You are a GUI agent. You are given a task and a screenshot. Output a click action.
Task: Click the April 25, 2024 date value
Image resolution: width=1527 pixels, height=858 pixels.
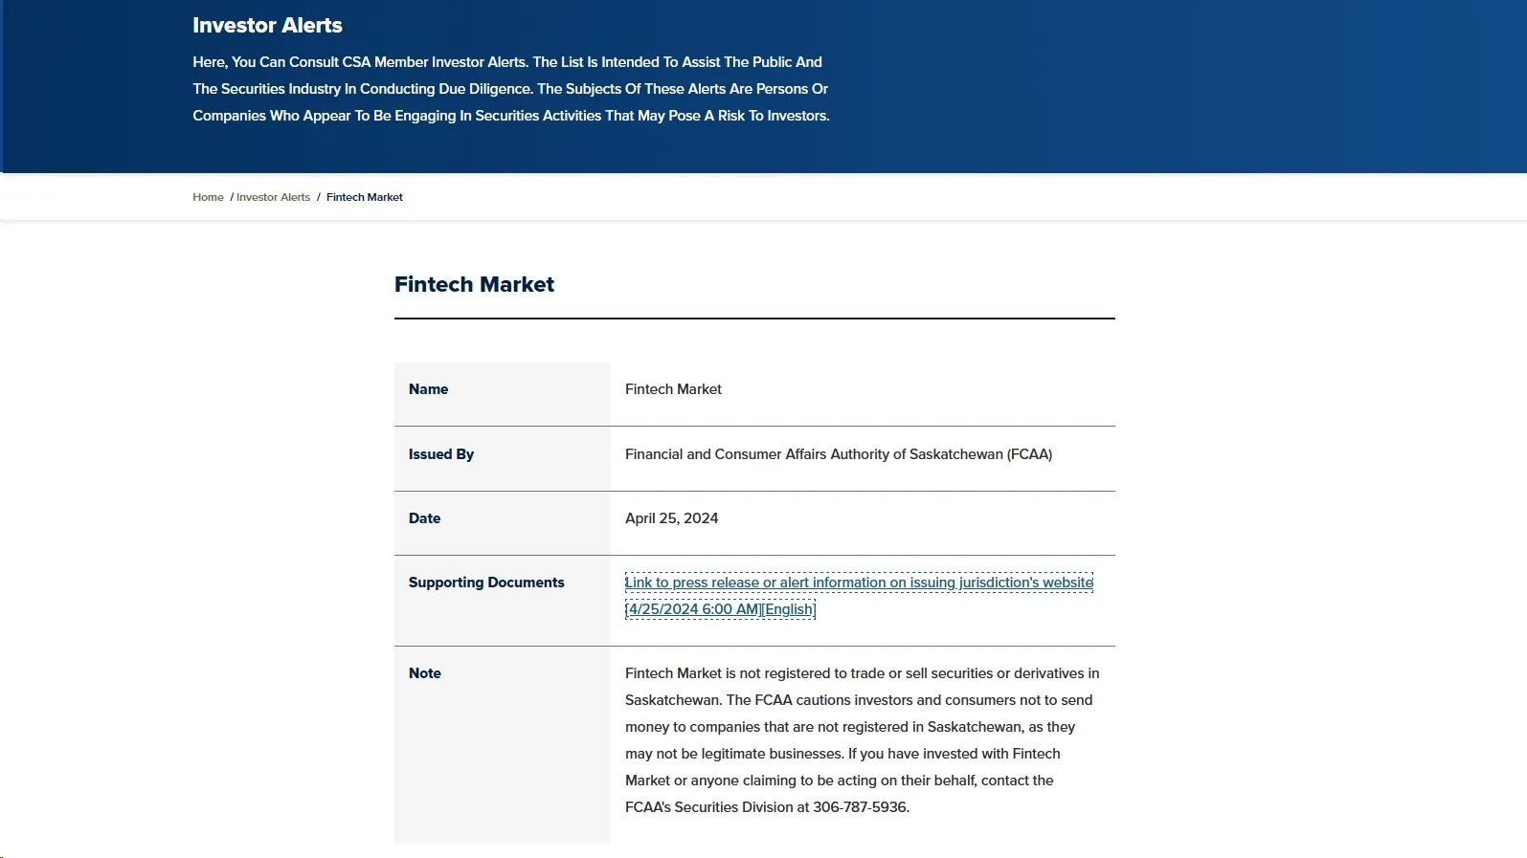click(671, 518)
